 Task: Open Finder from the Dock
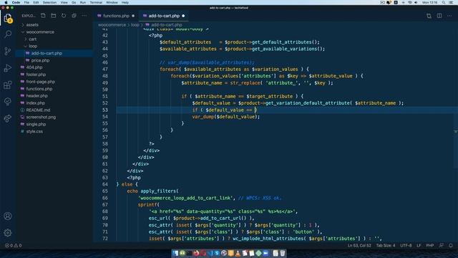(175, 253)
